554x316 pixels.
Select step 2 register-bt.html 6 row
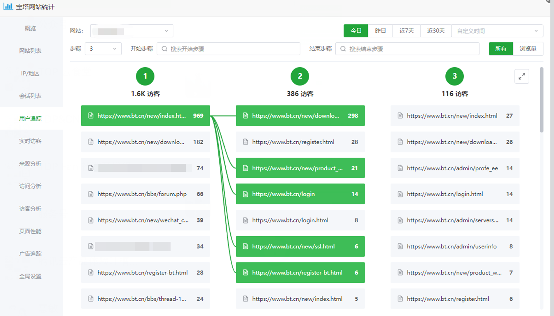(300, 273)
